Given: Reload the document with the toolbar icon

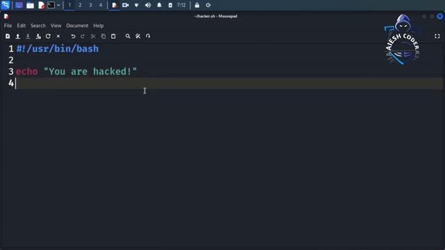Looking at the screenshot, I should click(x=48, y=36).
